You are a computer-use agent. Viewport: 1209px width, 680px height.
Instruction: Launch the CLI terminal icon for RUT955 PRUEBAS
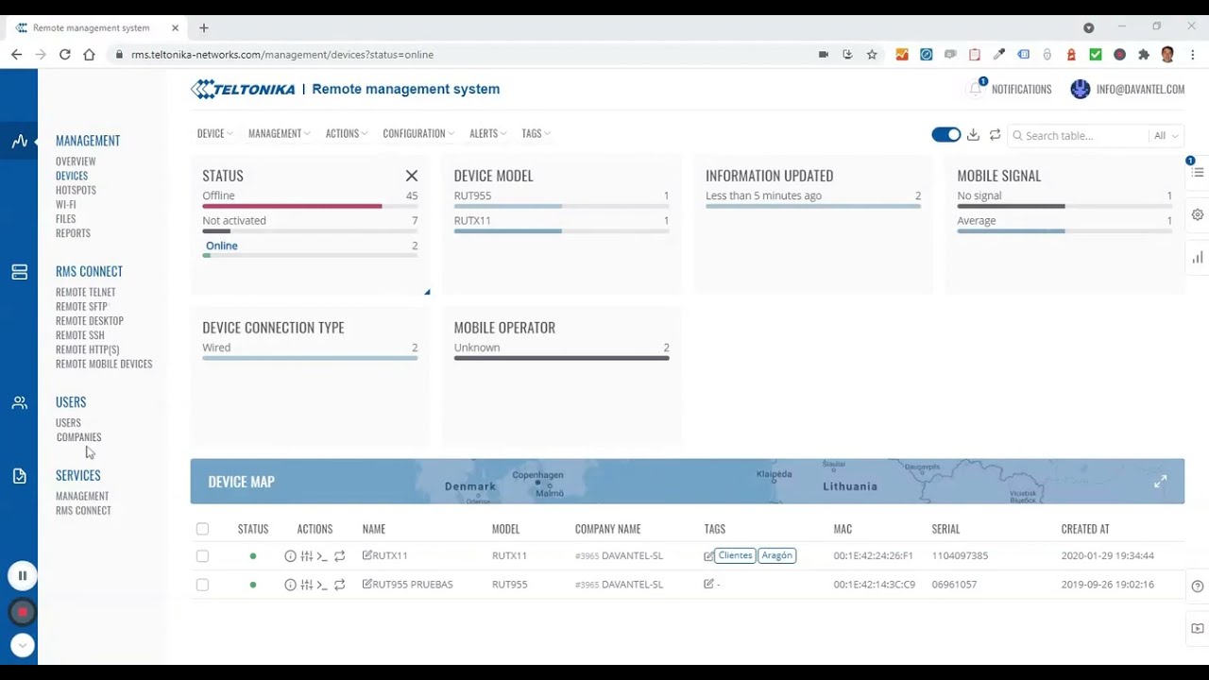(x=322, y=585)
